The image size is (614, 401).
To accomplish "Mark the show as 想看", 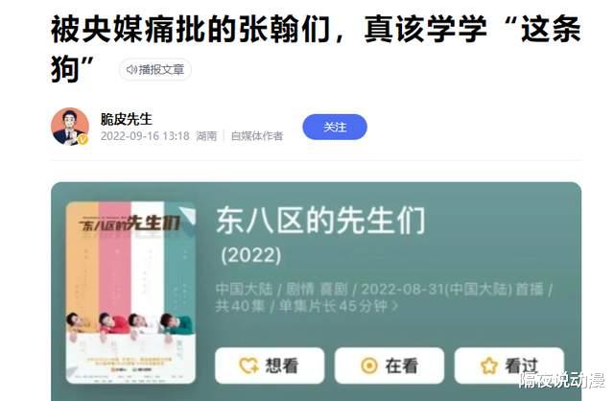I will point(270,366).
